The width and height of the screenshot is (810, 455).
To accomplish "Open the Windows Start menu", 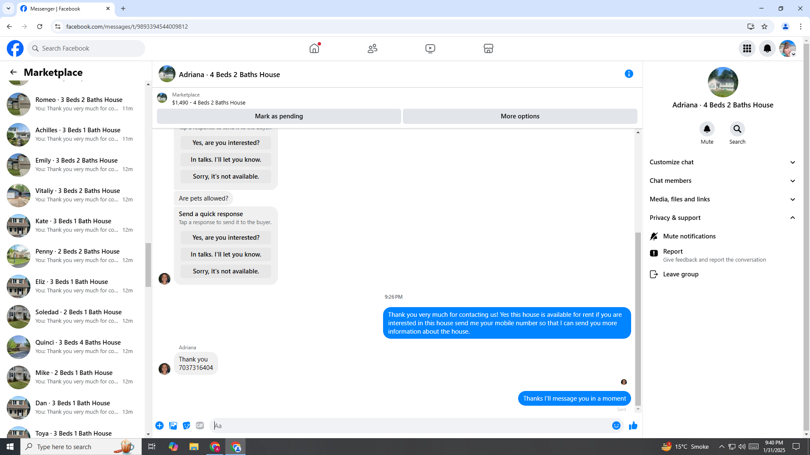I will pyautogui.click(x=10, y=447).
